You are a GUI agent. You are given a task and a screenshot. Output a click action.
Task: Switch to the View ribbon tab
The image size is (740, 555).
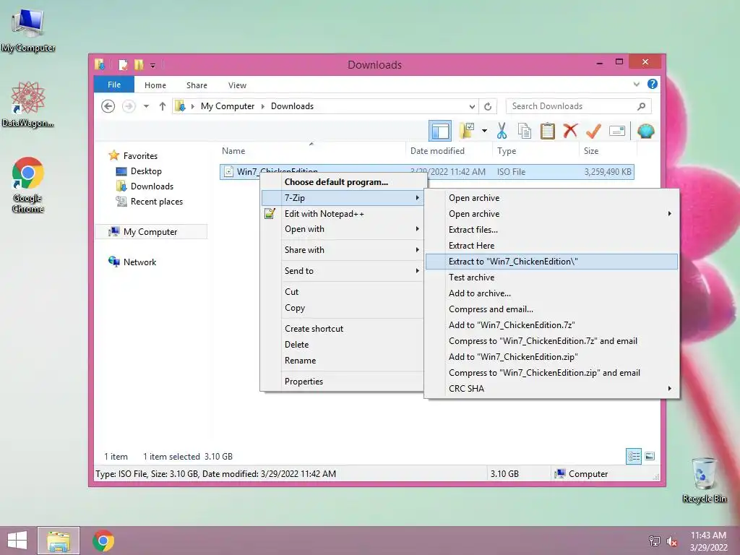click(237, 85)
